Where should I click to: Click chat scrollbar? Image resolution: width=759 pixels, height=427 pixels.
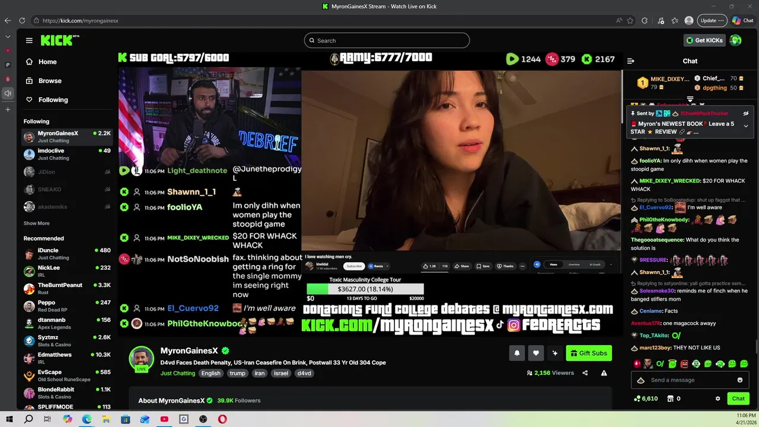click(756, 347)
